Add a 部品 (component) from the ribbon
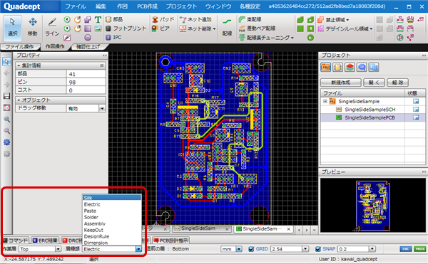The height and width of the screenshot is (264, 428). click(x=114, y=19)
